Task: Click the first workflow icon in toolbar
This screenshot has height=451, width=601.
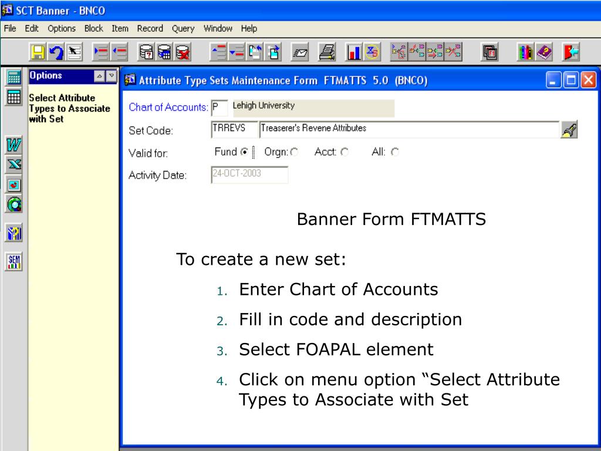Action: 399,52
